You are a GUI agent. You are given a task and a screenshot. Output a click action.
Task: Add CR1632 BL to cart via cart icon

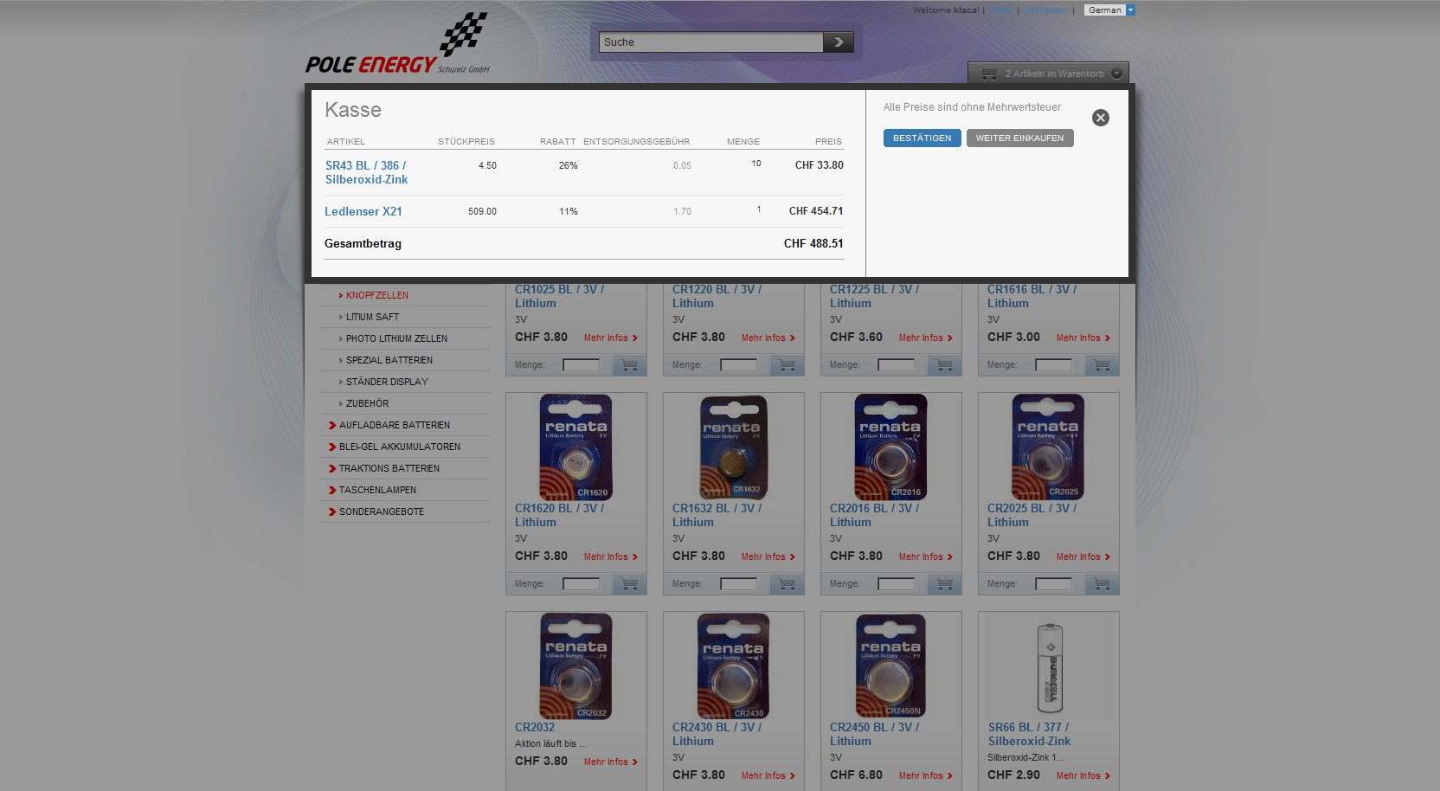point(787,584)
